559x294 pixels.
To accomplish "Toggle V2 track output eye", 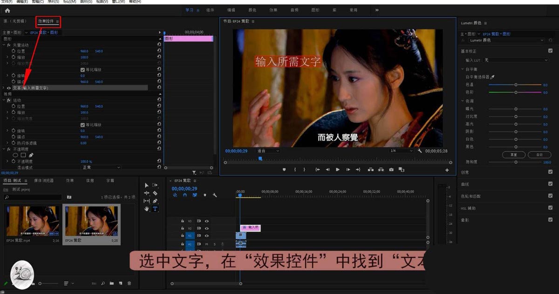I will pos(206,228).
